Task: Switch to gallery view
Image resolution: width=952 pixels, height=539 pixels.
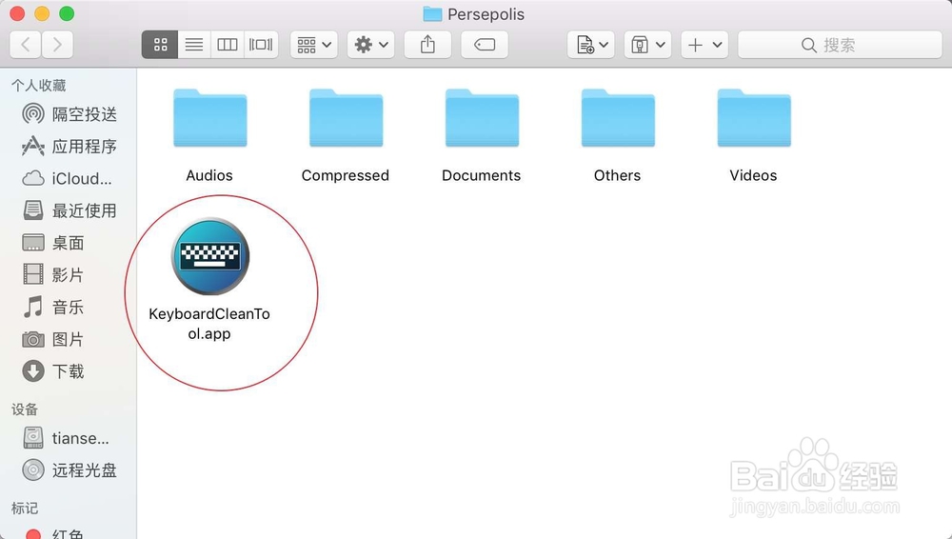Action: coord(261,45)
